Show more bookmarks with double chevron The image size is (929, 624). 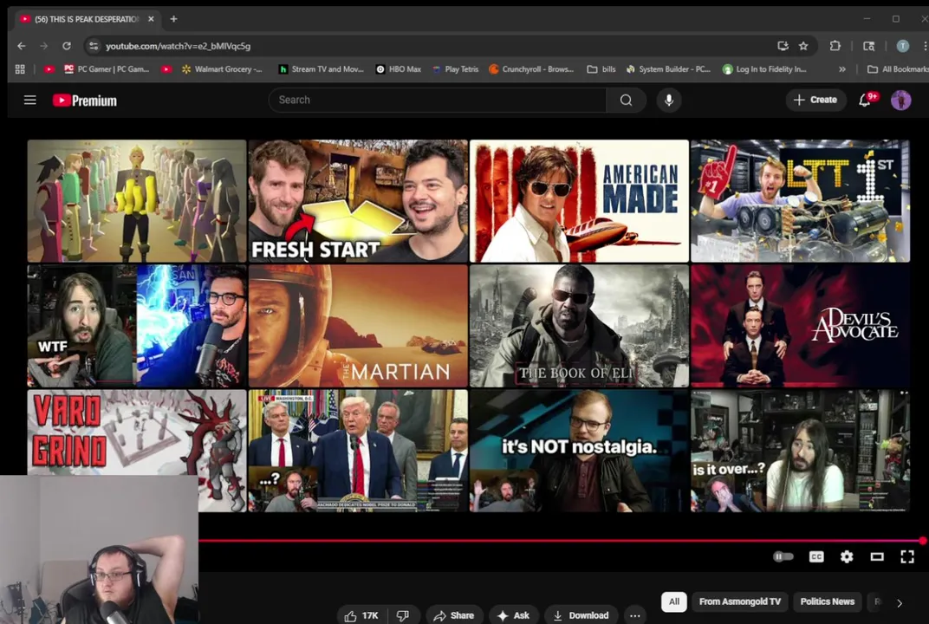[x=842, y=69]
